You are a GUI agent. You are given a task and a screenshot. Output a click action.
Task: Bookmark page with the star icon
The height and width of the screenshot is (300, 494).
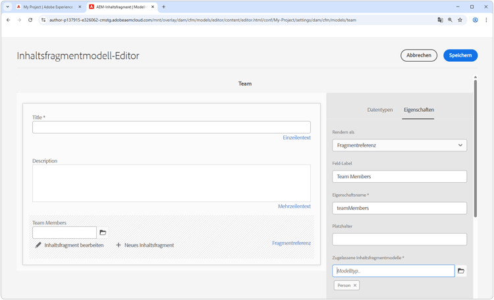(460, 20)
